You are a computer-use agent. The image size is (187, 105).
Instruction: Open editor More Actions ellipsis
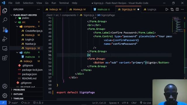click(x=182, y=9)
